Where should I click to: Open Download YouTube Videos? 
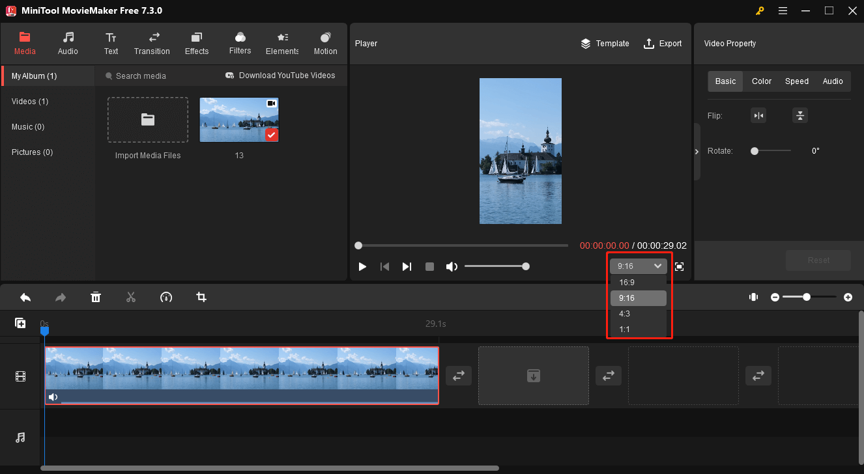pyautogui.click(x=280, y=76)
